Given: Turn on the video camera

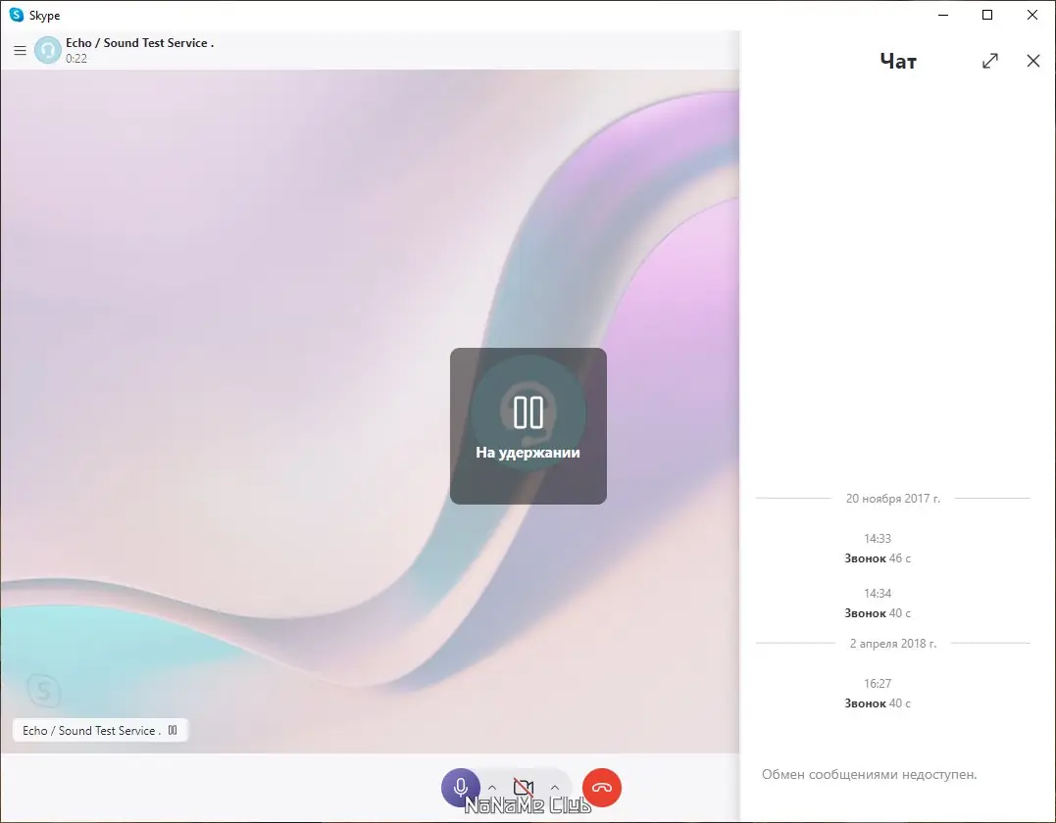Looking at the screenshot, I should pos(524,788).
